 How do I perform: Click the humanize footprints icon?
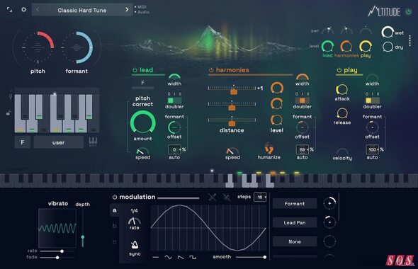(269, 148)
